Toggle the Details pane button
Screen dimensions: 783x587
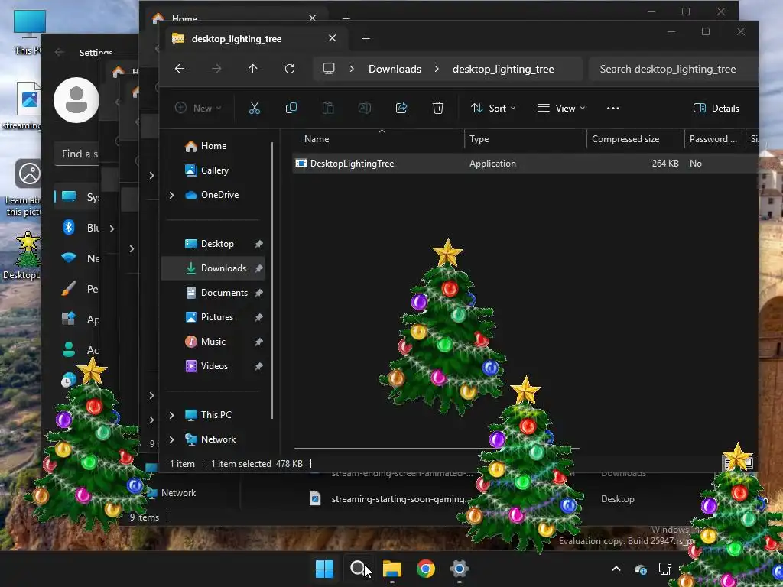click(x=716, y=109)
